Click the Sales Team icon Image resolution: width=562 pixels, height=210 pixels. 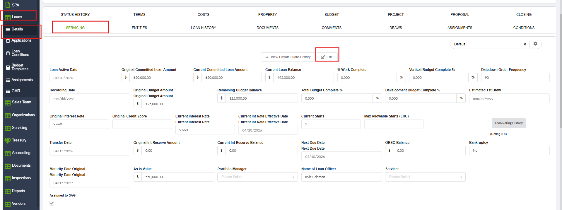8,103
